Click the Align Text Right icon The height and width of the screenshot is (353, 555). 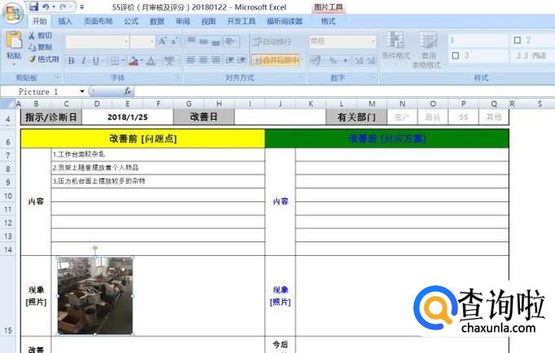click(x=215, y=60)
